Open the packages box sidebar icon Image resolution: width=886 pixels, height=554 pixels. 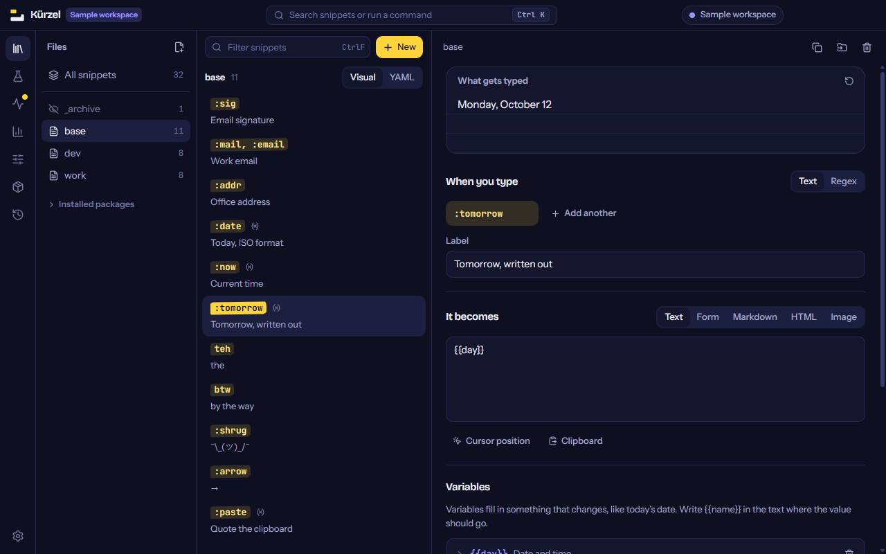[x=18, y=187]
